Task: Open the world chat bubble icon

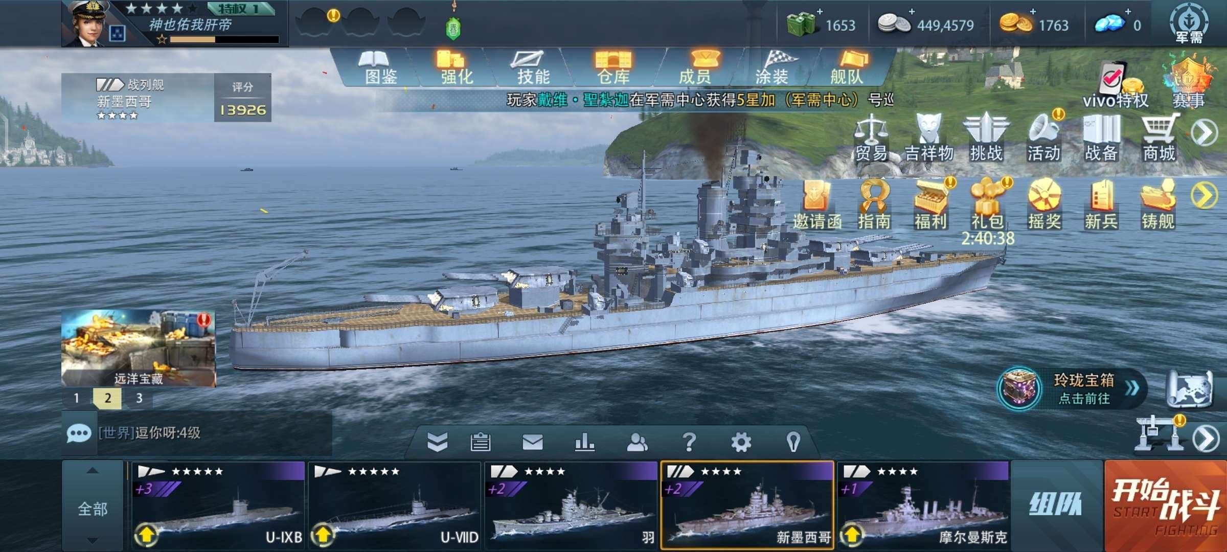Action: [x=79, y=433]
